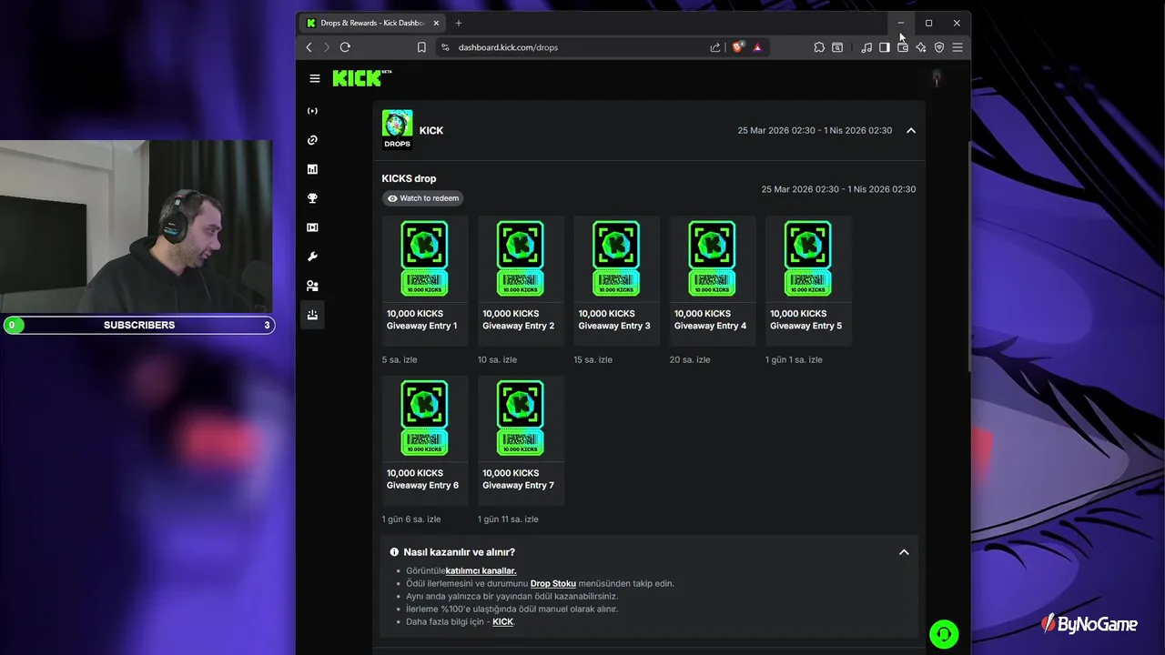The height and width of the screenshot is (655, 1165).
Task: Click the 'Watch to redeem' pill button
Action: pos(422,198)
